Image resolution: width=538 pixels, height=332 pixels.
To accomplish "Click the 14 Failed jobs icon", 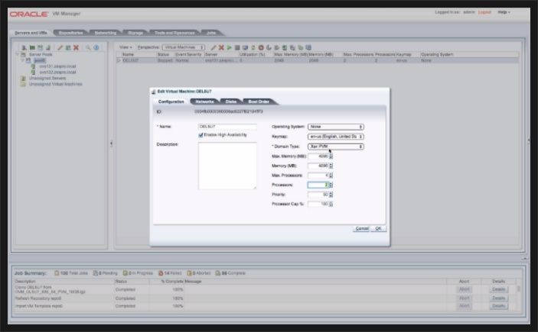I will (x=161, y=273).
